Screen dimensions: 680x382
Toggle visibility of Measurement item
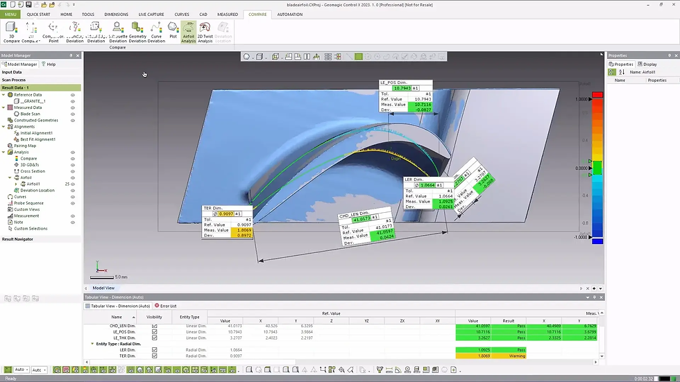coord(73,216)
